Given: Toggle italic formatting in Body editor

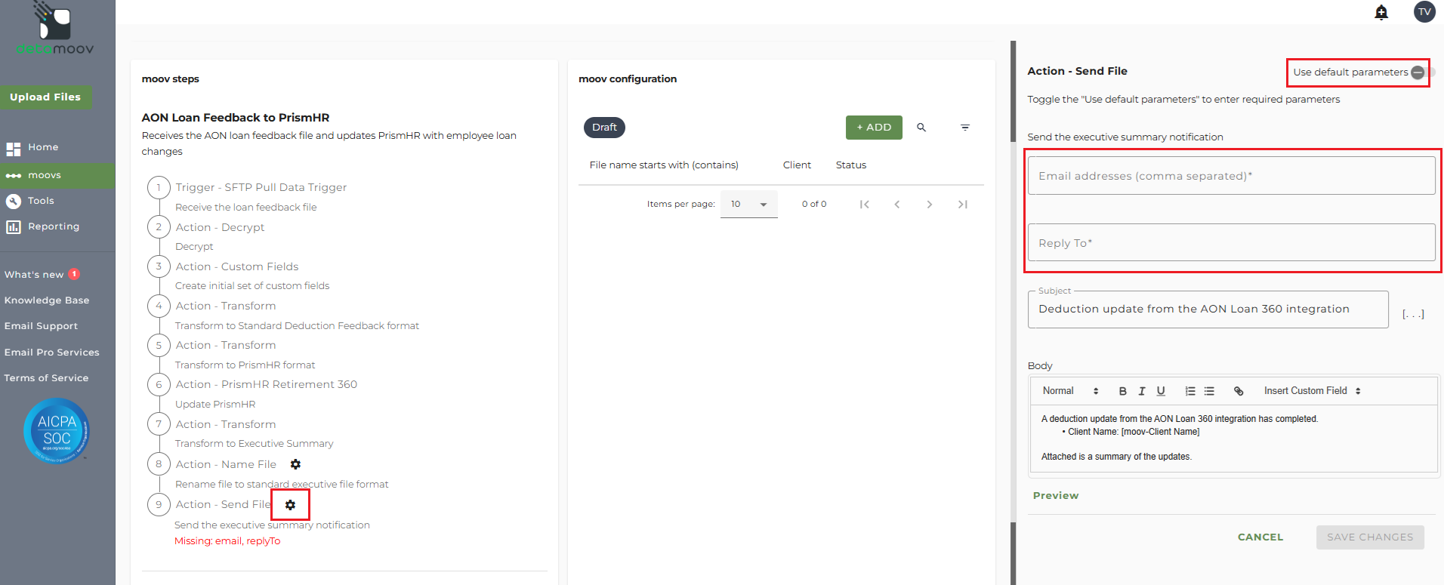Looking at the screenshot, I should 1142,391.
